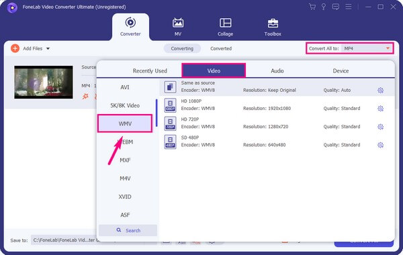The image size is (403, 255).
Task: Click the Search magnifier icon
Action: coord(119,230)
